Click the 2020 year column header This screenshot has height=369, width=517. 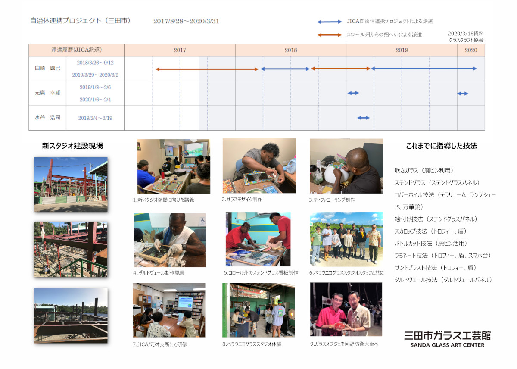(x=470, y=50)
